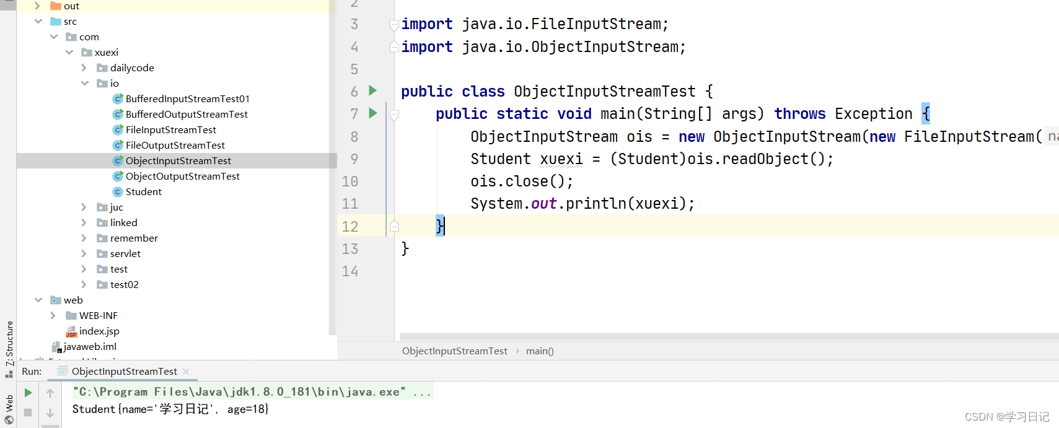Expand the juc package
This screenshot has width=1059, height=428.
(x=84, y=207)
